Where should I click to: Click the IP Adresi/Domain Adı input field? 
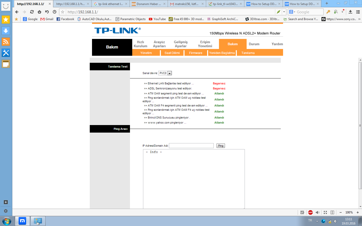pyautogui.click(x=191, y=146)
